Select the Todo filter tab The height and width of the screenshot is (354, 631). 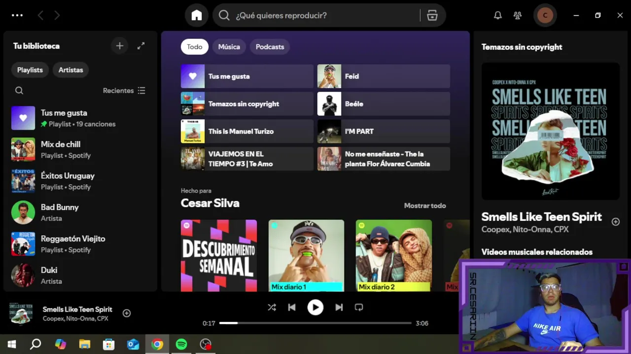pos(195,47)
